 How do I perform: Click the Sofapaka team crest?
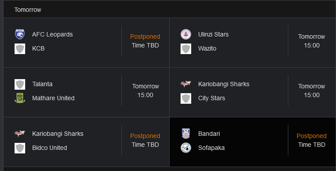click(186, 148)
